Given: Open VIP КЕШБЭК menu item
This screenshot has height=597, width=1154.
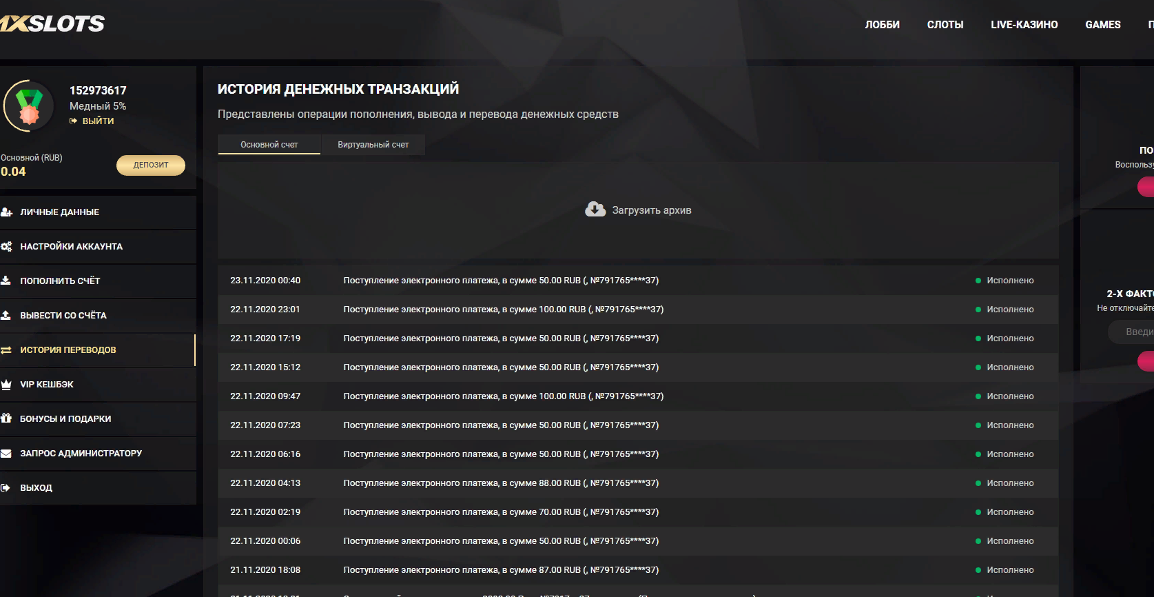Looking at the screenshot, I should pos(98,385).
